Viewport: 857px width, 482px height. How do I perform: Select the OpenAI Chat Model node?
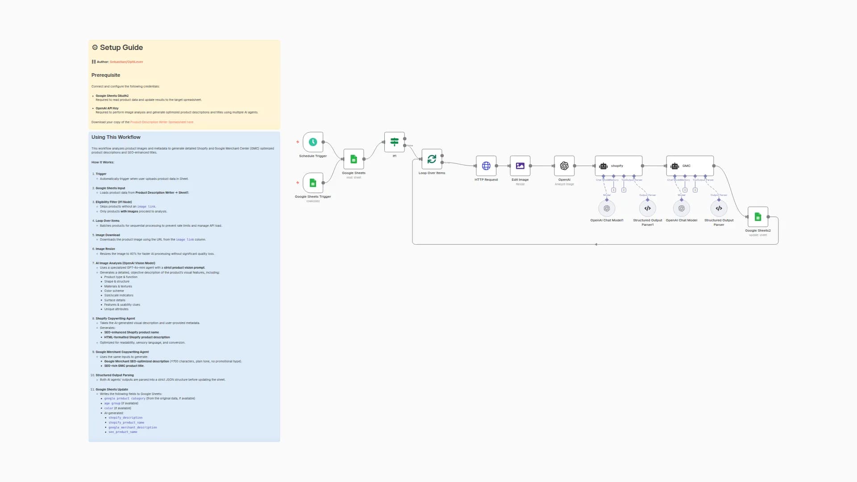pos(682,208)
